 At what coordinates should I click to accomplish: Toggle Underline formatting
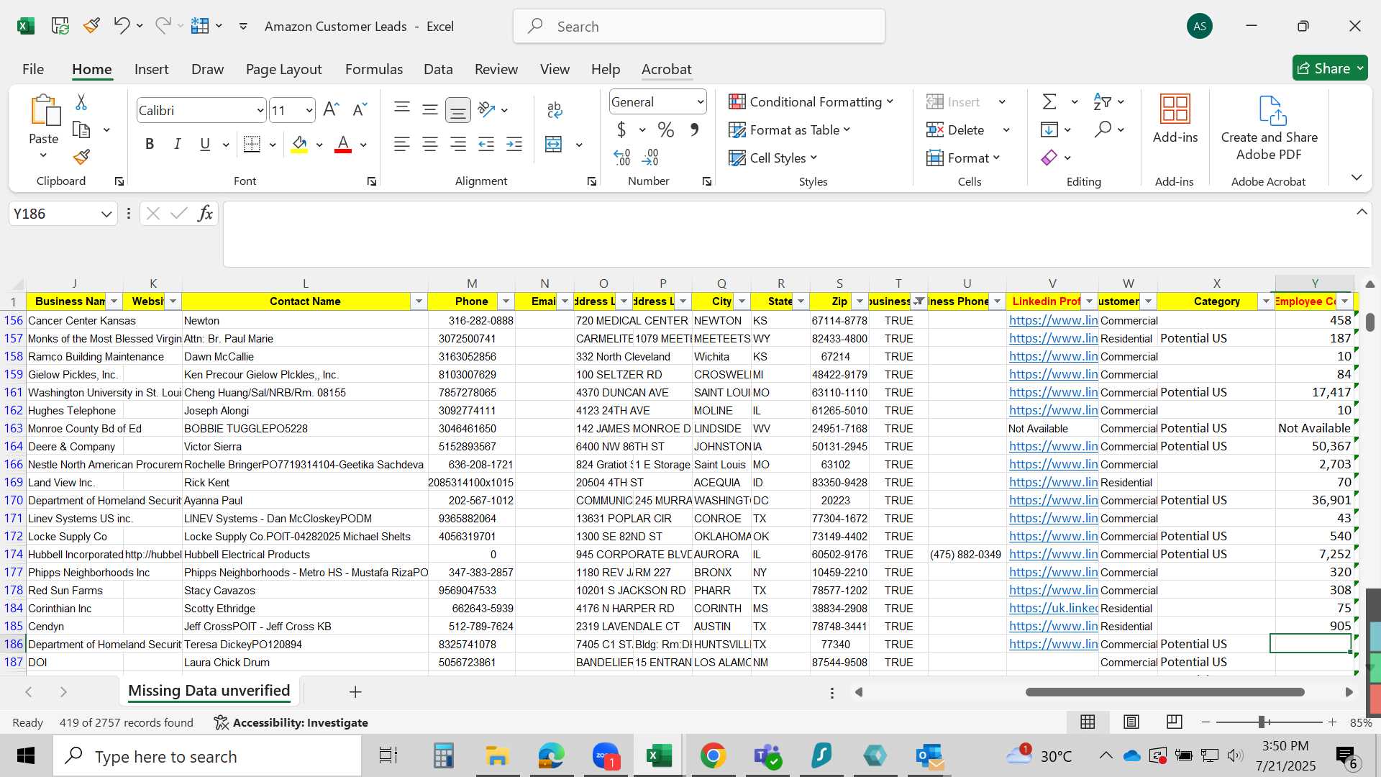205,144
